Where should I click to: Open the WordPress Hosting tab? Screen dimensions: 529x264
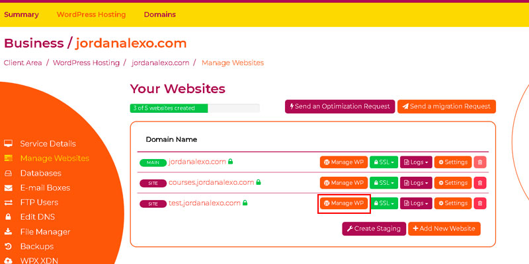(91, 15)
